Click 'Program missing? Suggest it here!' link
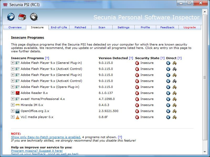The image size is (210, 157). [x=37, y=151]
